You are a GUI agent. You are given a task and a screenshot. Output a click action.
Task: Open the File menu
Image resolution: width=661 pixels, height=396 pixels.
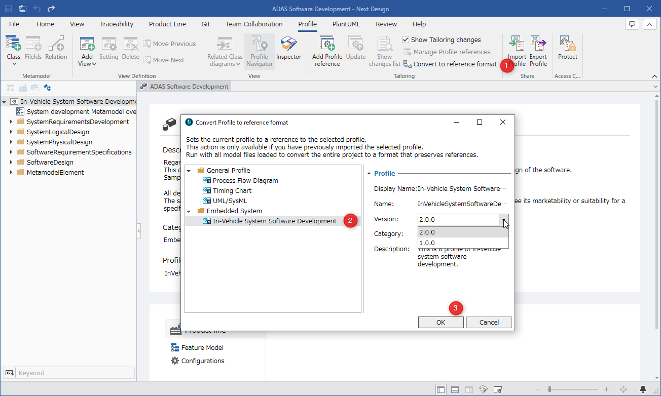(14, 24)
